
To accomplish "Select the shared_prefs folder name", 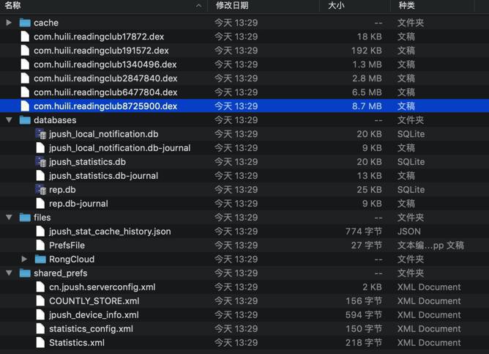I will (61, 273).
